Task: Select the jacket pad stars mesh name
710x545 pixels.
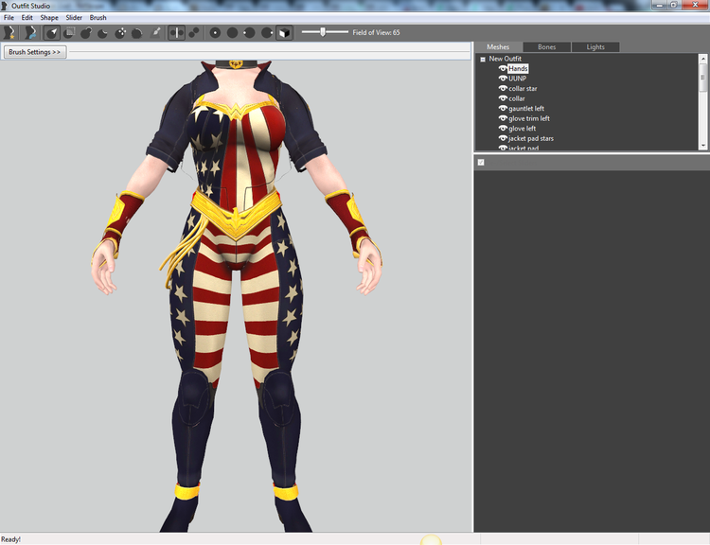Action: pos(531,138)
